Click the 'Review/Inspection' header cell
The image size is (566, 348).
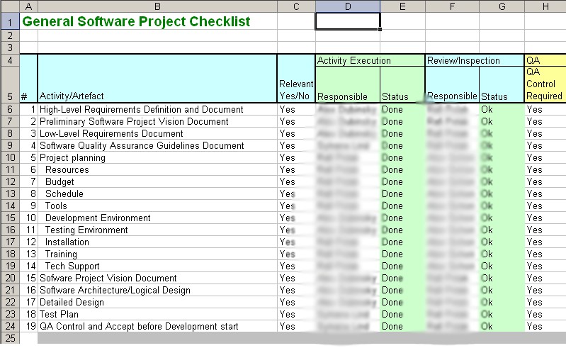tap(475, 60)
